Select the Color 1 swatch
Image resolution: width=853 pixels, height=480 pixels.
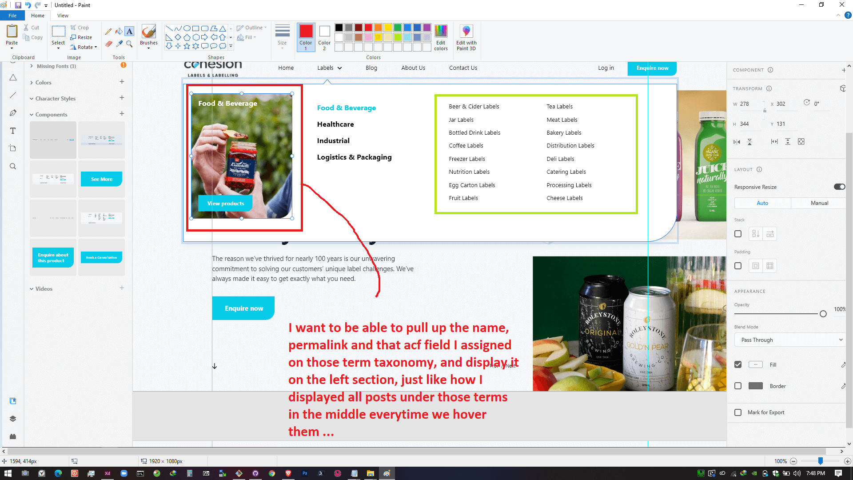tap(306, 37)
